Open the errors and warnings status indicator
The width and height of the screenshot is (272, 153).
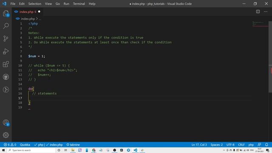[10, 144]
